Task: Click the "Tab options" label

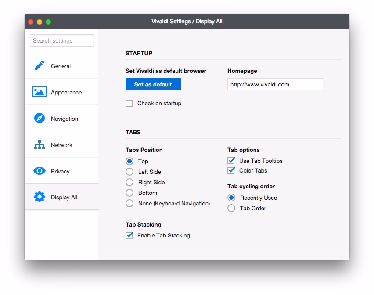Action: pos(244,150)
